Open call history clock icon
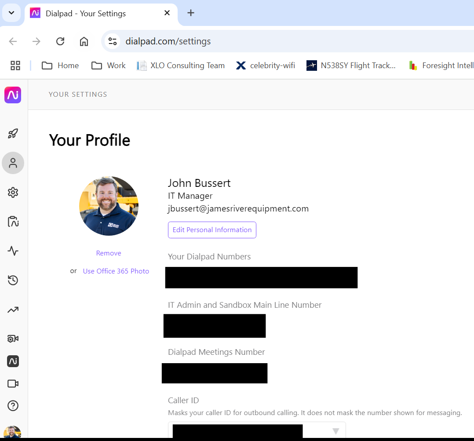 pos(13,280)
